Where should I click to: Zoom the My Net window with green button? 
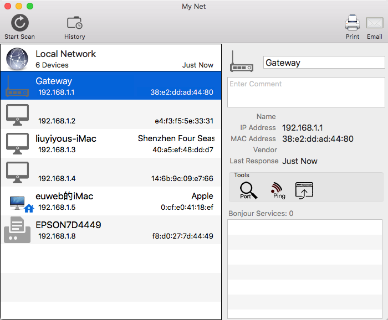30,6
